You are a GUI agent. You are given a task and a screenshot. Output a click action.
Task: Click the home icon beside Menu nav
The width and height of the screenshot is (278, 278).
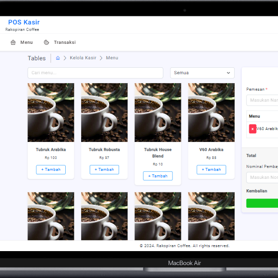[x=13, y=42]
